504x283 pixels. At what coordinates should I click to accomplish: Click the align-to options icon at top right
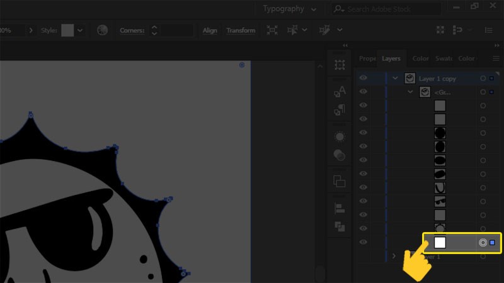[x=457, y=30]
